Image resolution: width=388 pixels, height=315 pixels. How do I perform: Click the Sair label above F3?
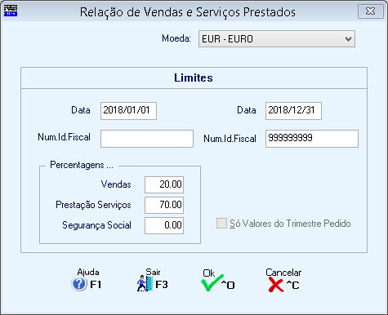(x=153, y=272)
